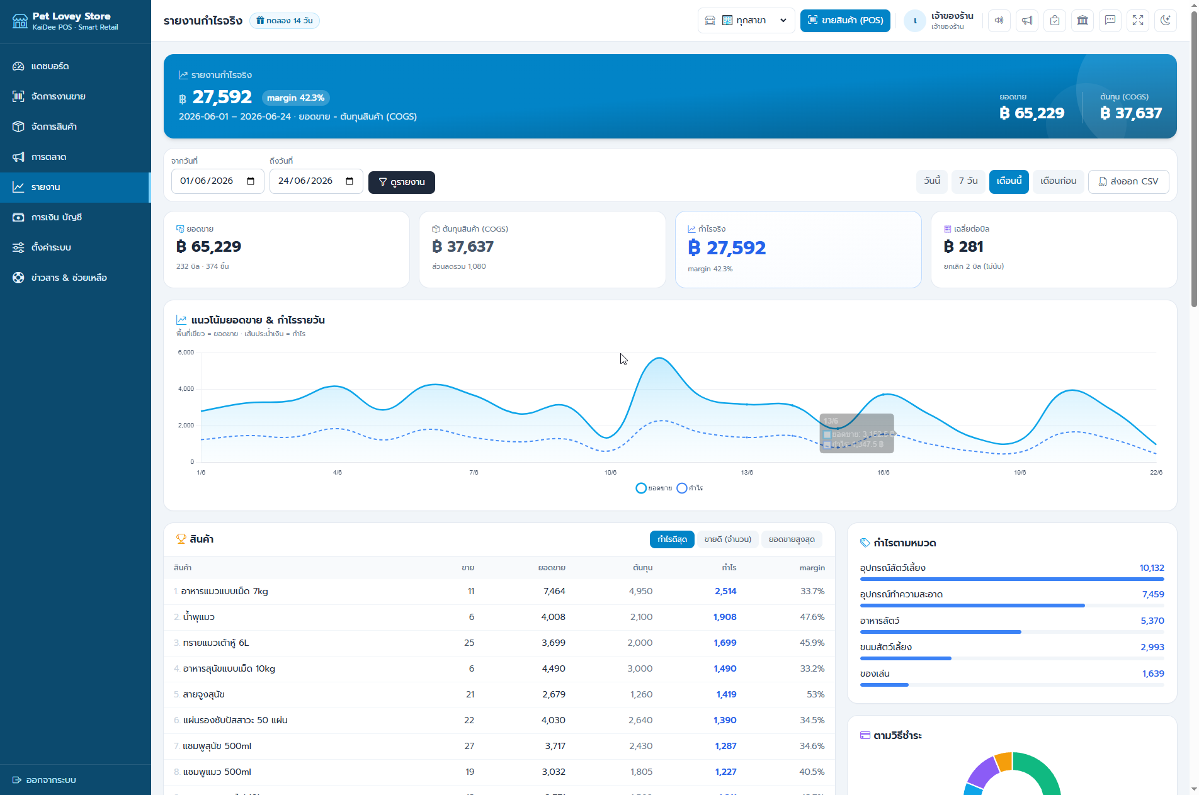Viewport: 1199px width, 795px height.
Task: Click the ออกจากระบบ logout icon
Action: [x=17, y=780]
